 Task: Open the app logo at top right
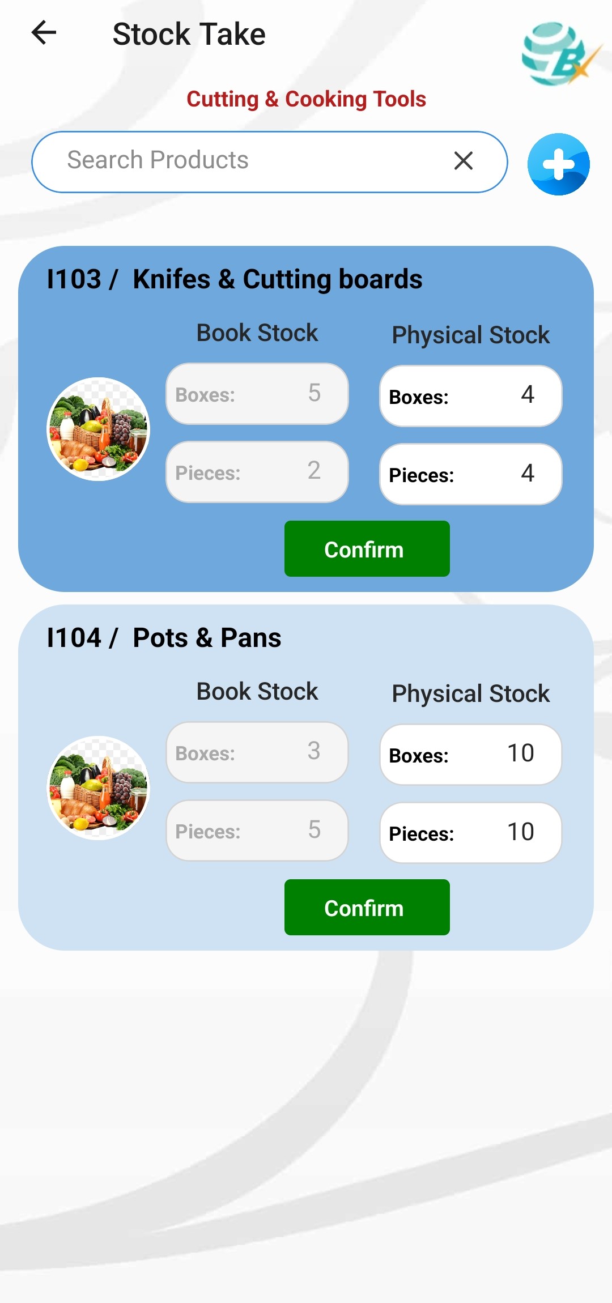(x=560, y=54)
